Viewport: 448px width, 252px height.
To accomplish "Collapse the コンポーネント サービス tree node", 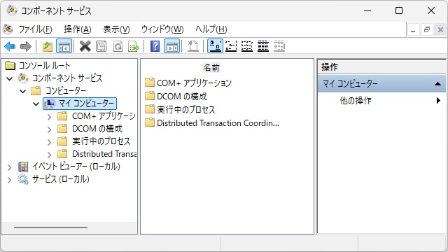I will coord(9,78).
